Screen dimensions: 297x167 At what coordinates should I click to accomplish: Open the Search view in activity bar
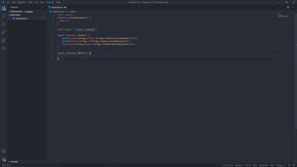pos(4,16)
